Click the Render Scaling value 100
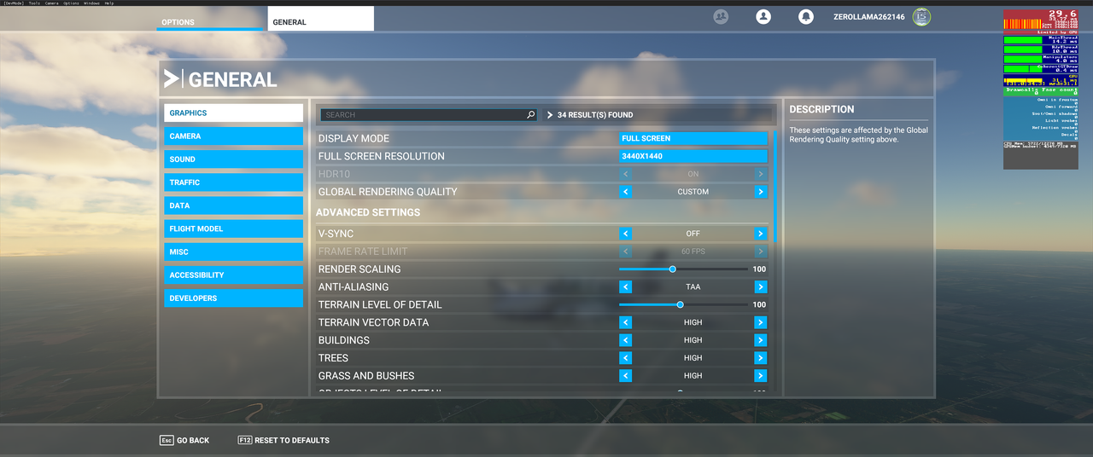Screen dimensions: 1093x457 (x=759, y=269)
